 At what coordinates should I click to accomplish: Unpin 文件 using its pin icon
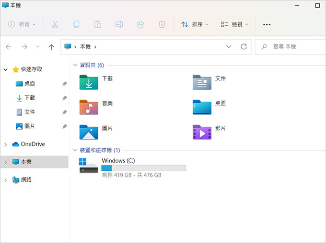[x=64, y=112]
